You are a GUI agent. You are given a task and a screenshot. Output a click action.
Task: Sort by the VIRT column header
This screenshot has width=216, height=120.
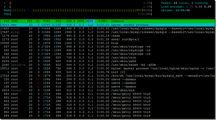point(47,21)
